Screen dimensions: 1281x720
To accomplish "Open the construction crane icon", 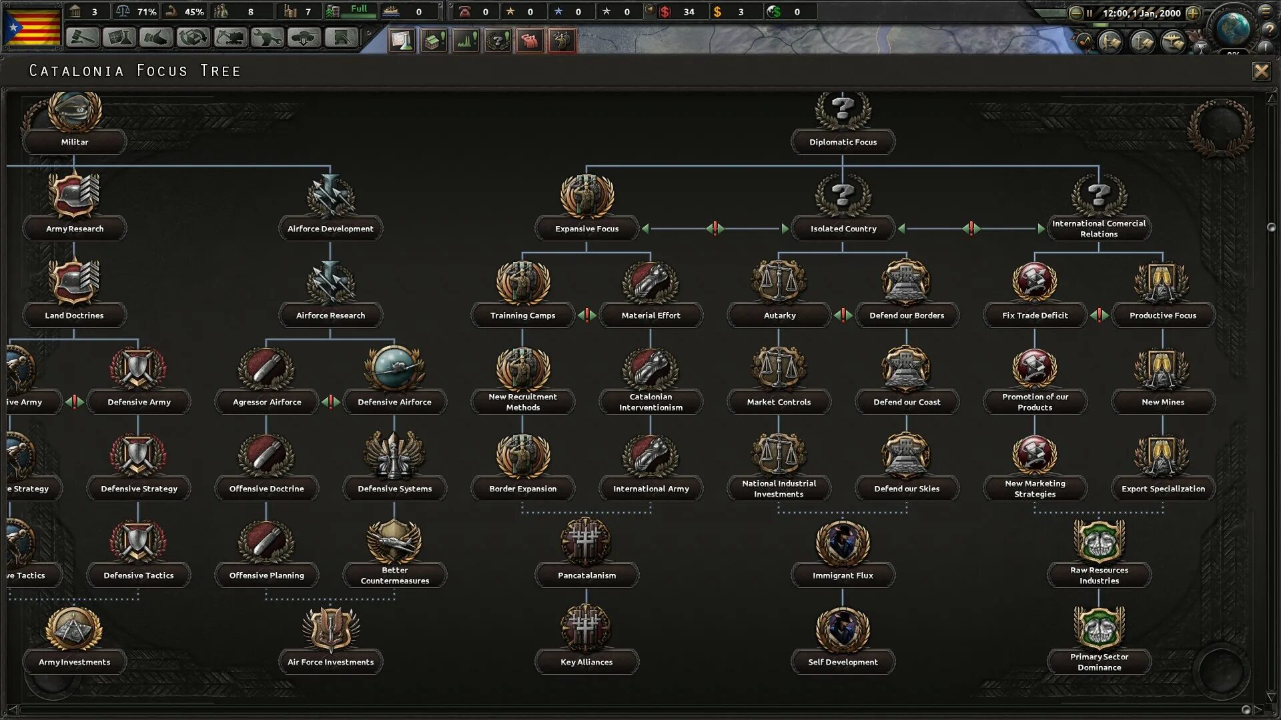I will point(230,38).
